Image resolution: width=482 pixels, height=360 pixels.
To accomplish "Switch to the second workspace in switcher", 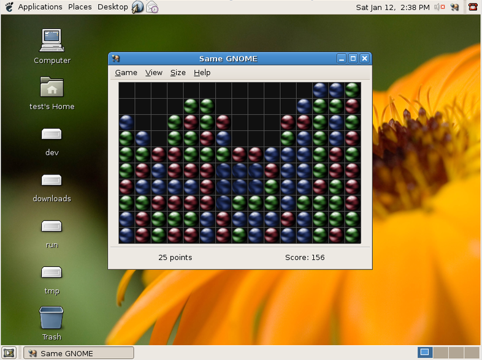I will click(x=440, y=352).
